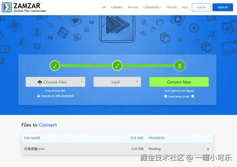The height and width of the screenshot is (167, 237).
Task: Click the Zamzar logo icon
Action: pos(7,7)
